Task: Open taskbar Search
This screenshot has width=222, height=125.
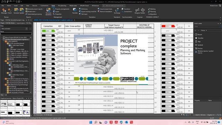Action: tap(96, 122)
